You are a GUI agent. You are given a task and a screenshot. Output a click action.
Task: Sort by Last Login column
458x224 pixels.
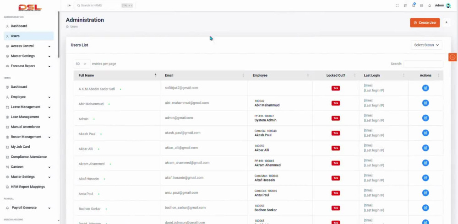click(384, 75)
